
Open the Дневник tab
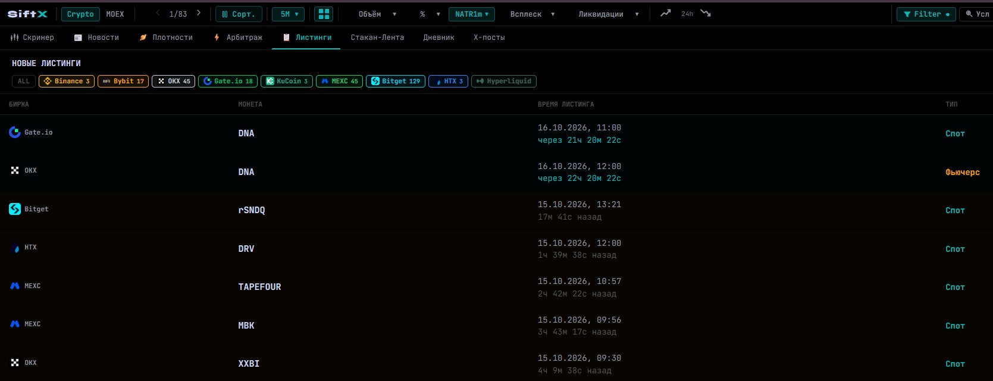tap(438, 38)
